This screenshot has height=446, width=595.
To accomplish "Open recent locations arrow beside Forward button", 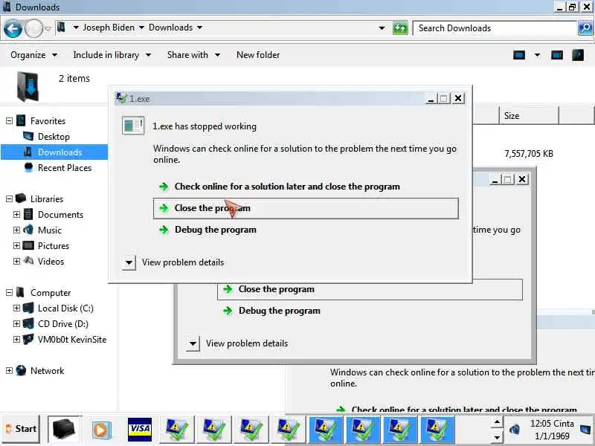I will click(x=48, y=28).
